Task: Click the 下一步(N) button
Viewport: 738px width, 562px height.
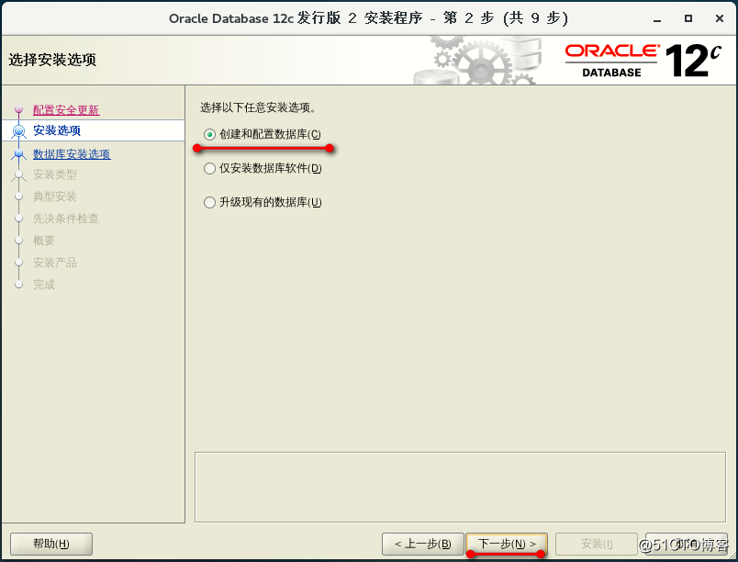Action: (x=506, y=544)
